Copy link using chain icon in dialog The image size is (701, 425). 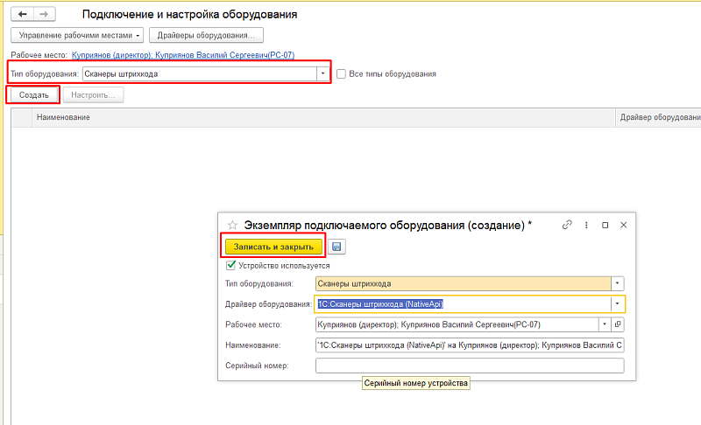567,225
